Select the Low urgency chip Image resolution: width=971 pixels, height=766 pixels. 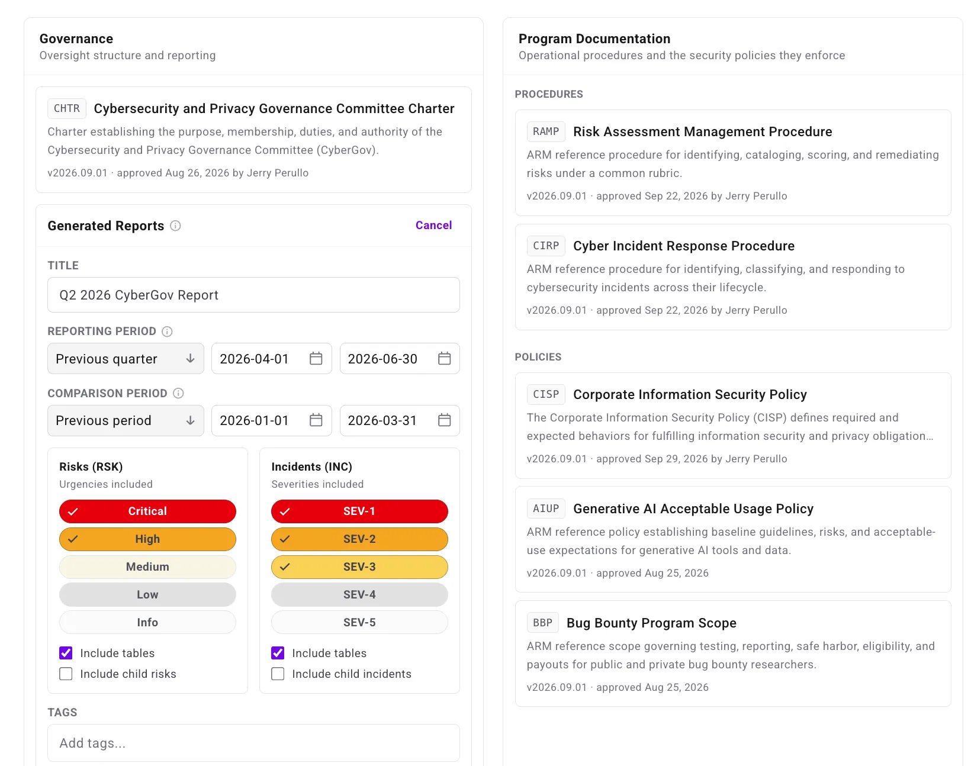(147, 595)
